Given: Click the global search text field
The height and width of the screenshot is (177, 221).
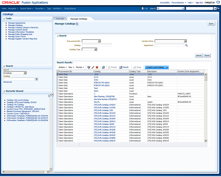Looking at the screenshot, I should tap(200, 8).
